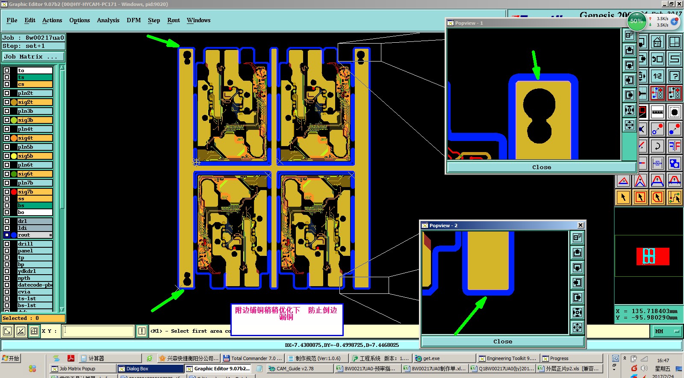Click the pan right icon in Popview-2
The image size is (684, 378).
point(577,297)
